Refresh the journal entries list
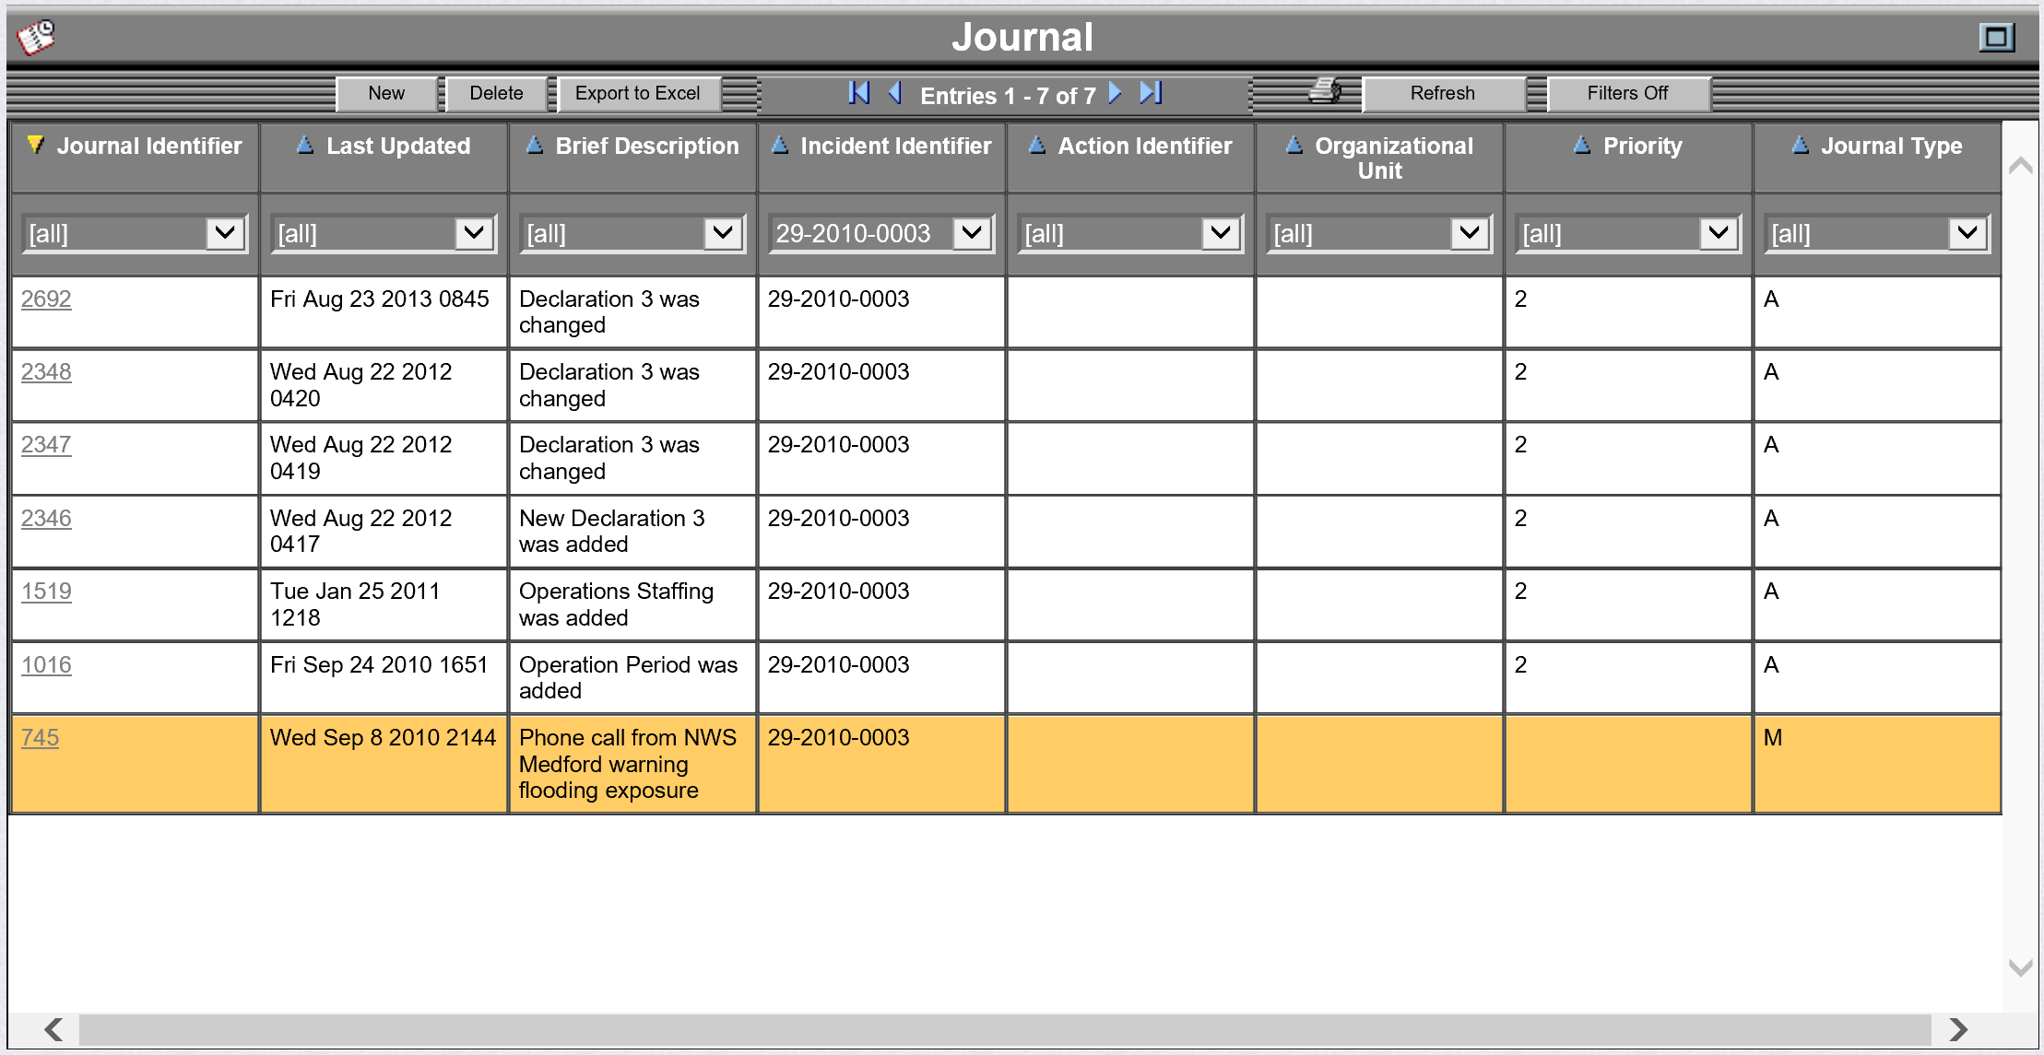The image size is (2044, 1055). pyautogui.click(x=1442, y=93)
